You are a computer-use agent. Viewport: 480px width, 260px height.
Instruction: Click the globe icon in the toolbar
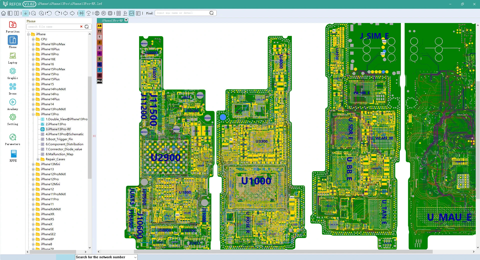pyautogui.click(x=97, y=13)
